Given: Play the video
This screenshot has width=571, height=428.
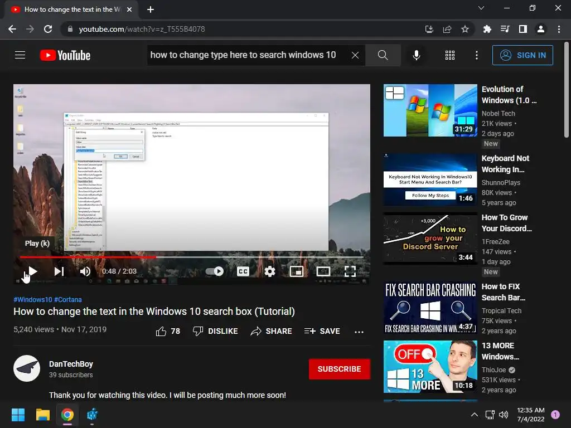Looking at the screenshot, I should [x=32, y=271].
